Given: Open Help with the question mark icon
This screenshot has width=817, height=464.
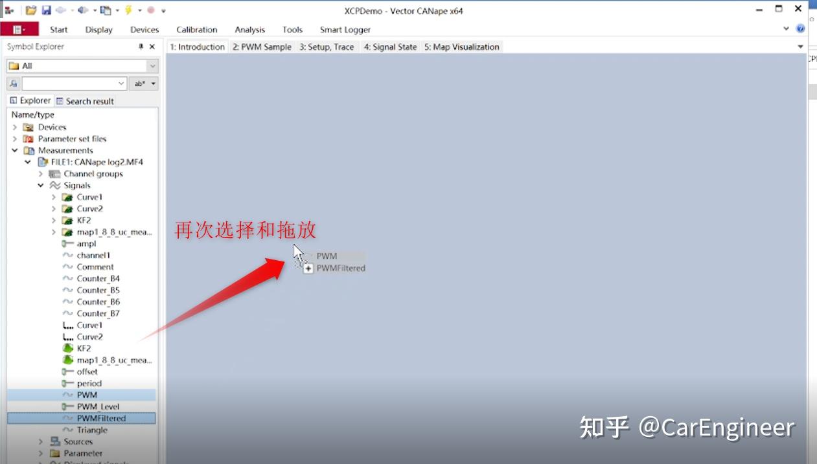Looking at the screenshot, I should pos(800,28).
